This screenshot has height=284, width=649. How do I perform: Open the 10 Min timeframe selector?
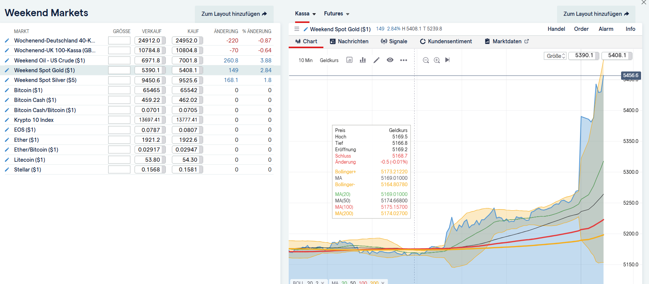305,61
